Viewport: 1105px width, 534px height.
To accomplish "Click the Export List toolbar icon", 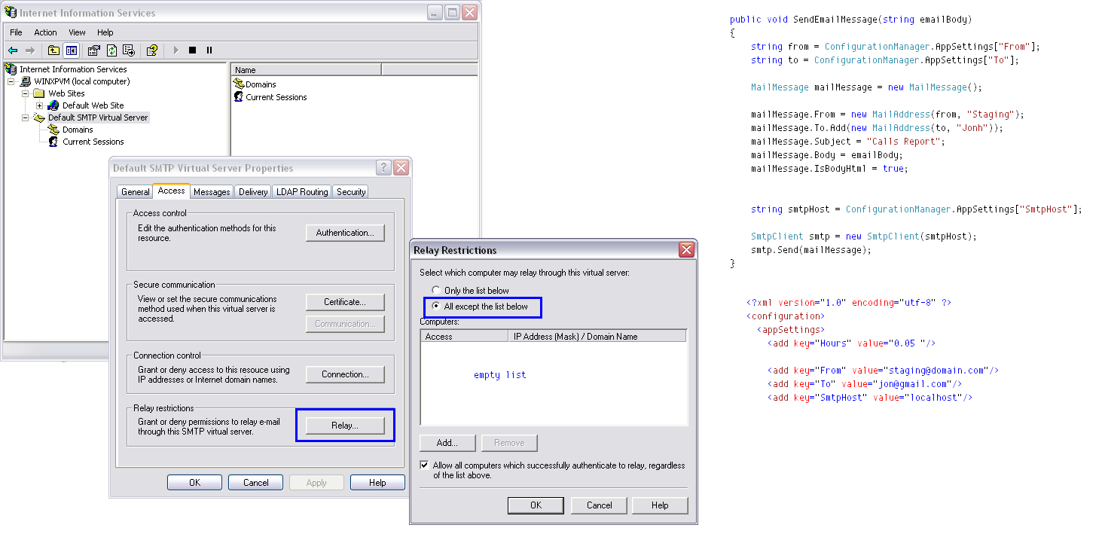I will click(129, 50).
